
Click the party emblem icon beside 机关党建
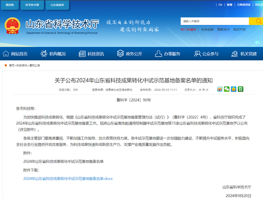pyautogui.click(x=234, y=54)
